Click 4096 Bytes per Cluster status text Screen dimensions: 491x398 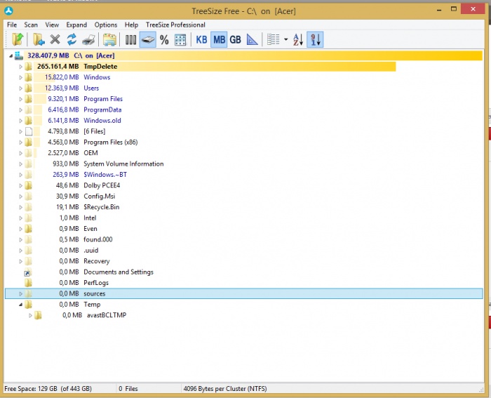[x=225, y=389]
